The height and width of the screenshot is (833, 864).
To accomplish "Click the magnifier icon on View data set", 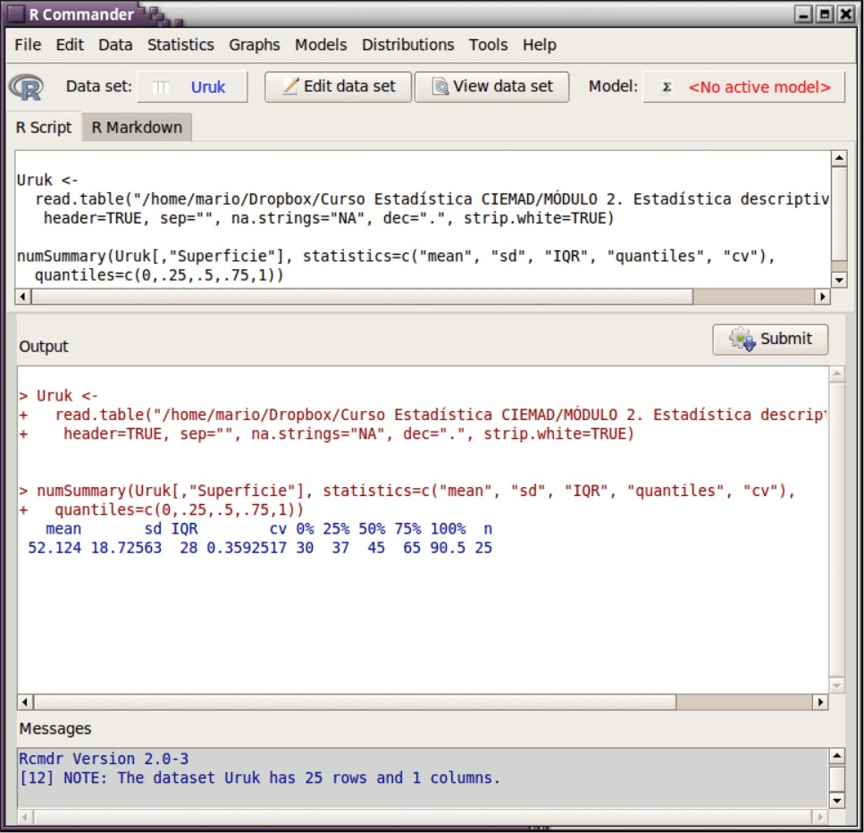I will 440,87.
